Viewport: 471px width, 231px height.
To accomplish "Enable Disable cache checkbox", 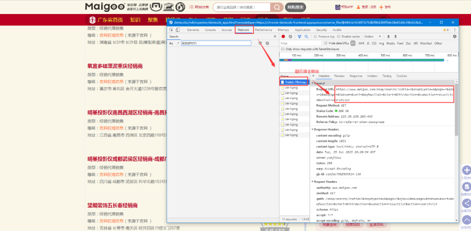I will 338,36.
